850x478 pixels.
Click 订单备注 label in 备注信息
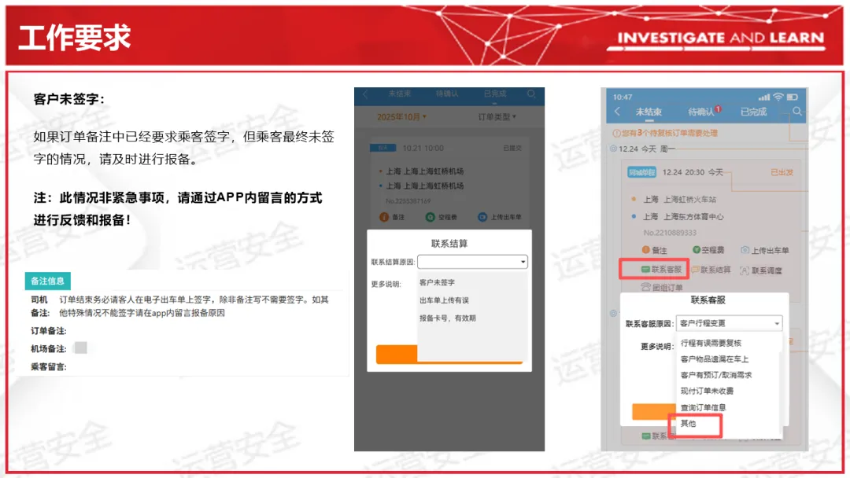click(x=48, y=331)
